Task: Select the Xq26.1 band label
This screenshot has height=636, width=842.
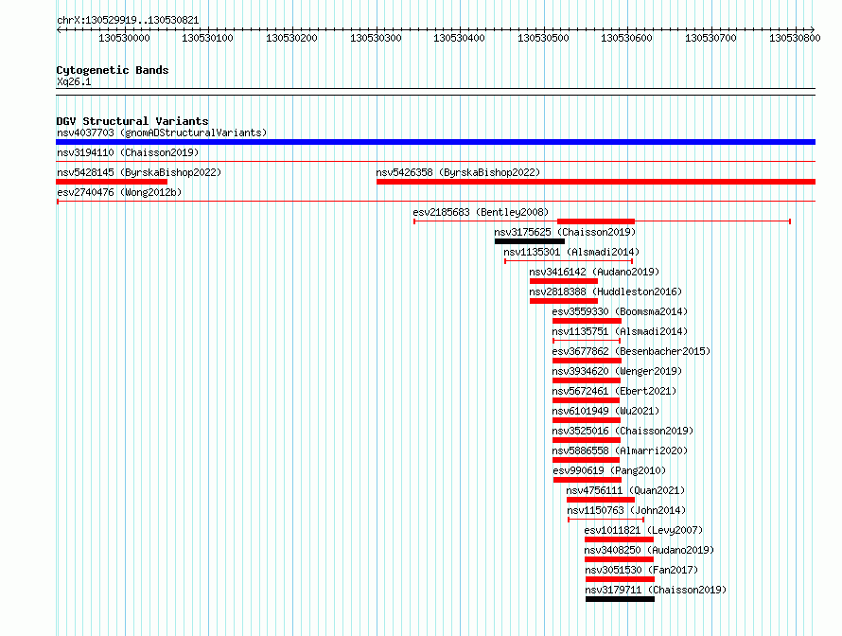Action: (x=74, y=81)
